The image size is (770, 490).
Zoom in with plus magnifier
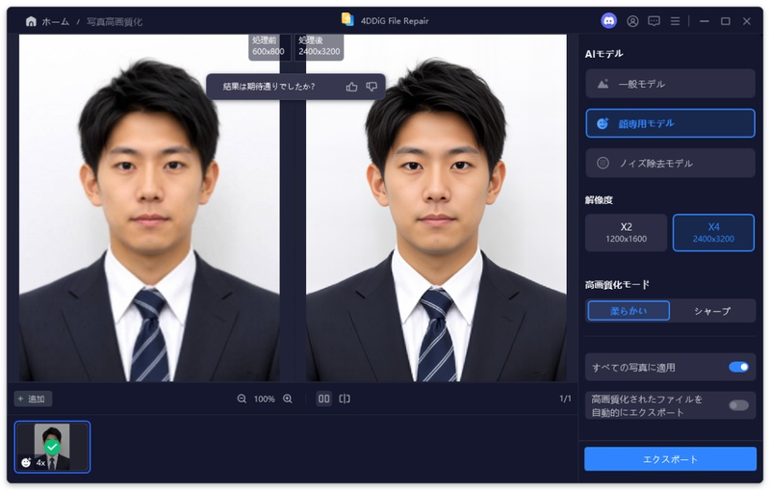click(288, 399)
